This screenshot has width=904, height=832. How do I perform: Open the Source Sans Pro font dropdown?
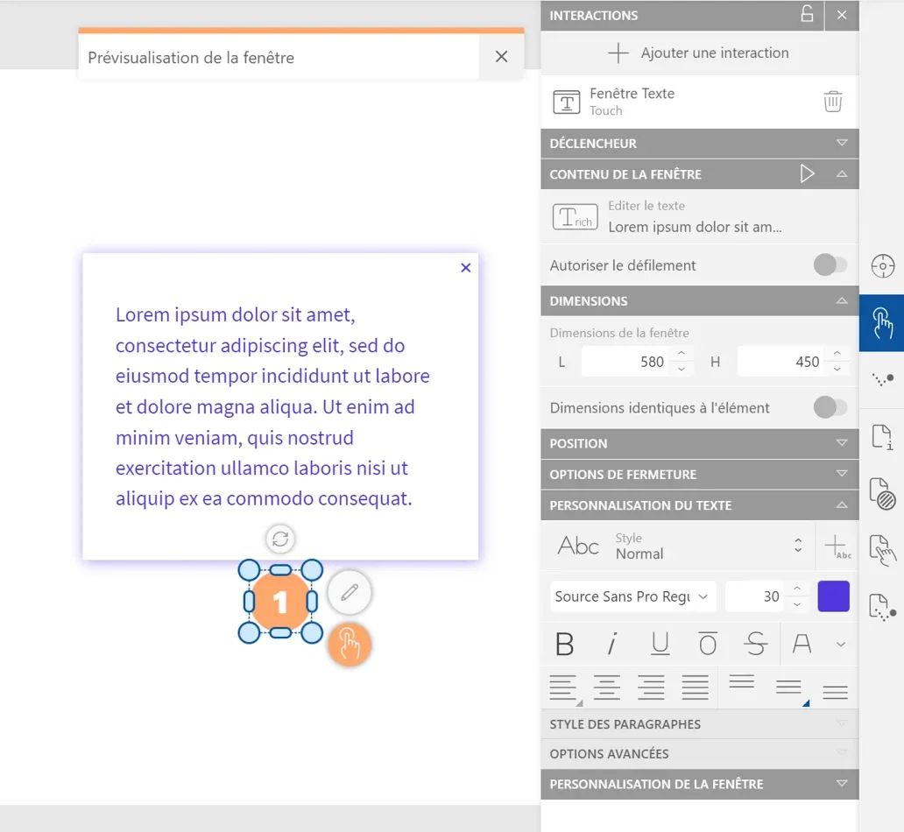[632, 596]
